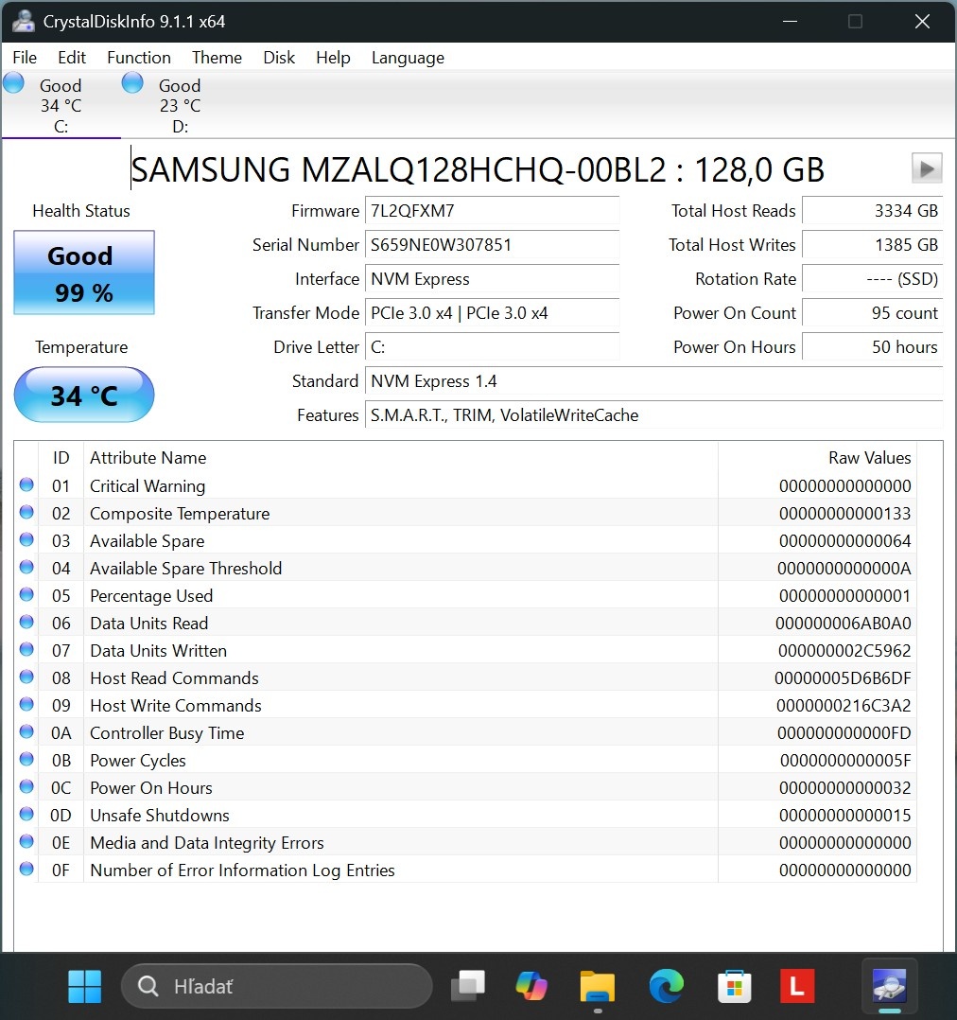The width and height of the screenshot is (957, 1020).
Task: Click the next disk arrow button
Action: point(926,168)
